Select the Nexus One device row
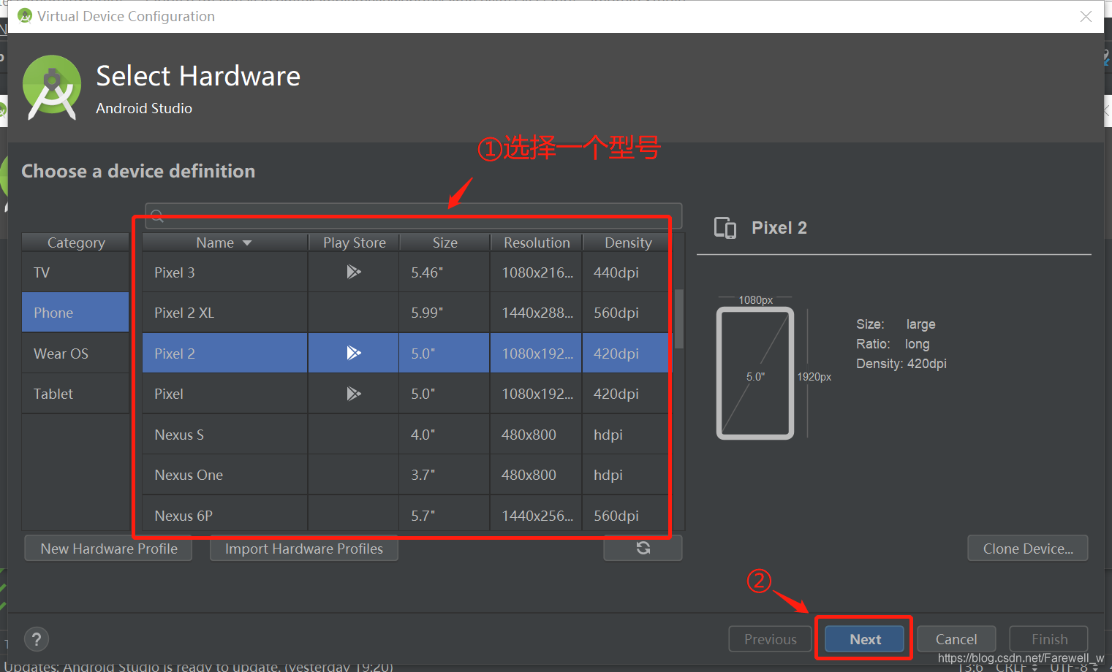This screenshot has height=672, width=1112. point(406,475)
